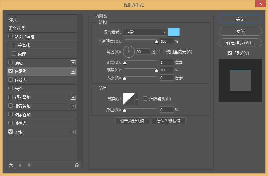Click the plus icon next to 描边

(x=73, y=63)
